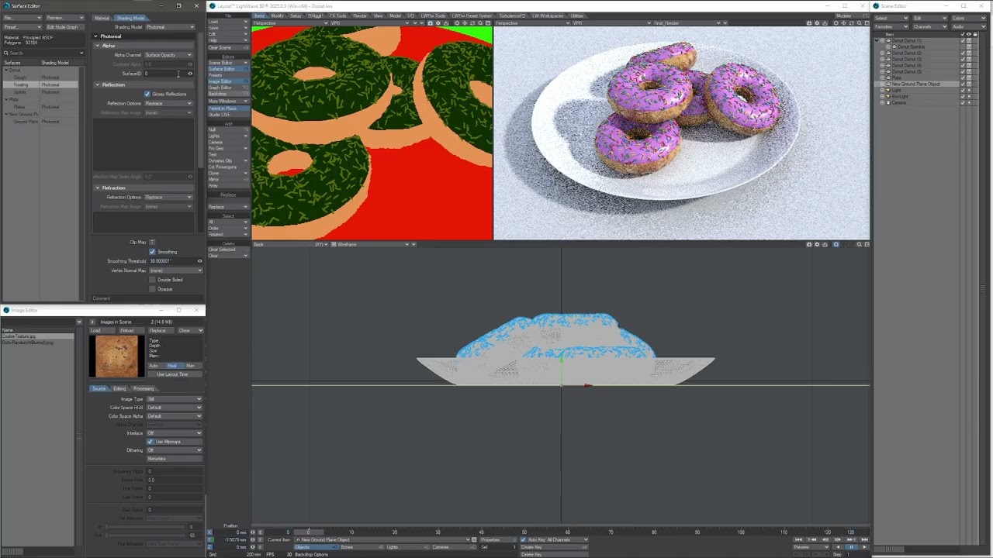Click the Metadata button
This screenshot has height=558, width=993.
[x=175, y=459]
